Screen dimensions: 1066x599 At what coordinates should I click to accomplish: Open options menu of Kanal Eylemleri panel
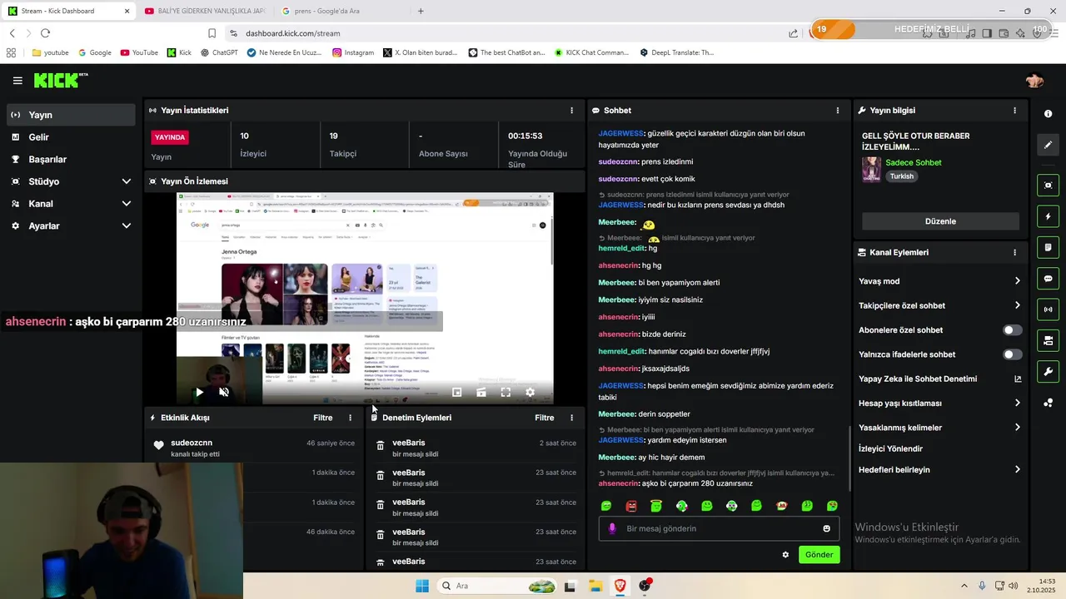pyautogui.click(x=1014, y=252)
